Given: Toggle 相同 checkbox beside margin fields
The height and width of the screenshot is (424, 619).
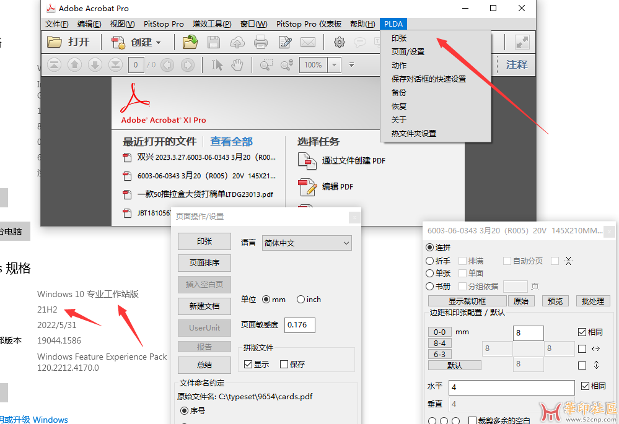Looking at the screenshot, I should 582,332.
